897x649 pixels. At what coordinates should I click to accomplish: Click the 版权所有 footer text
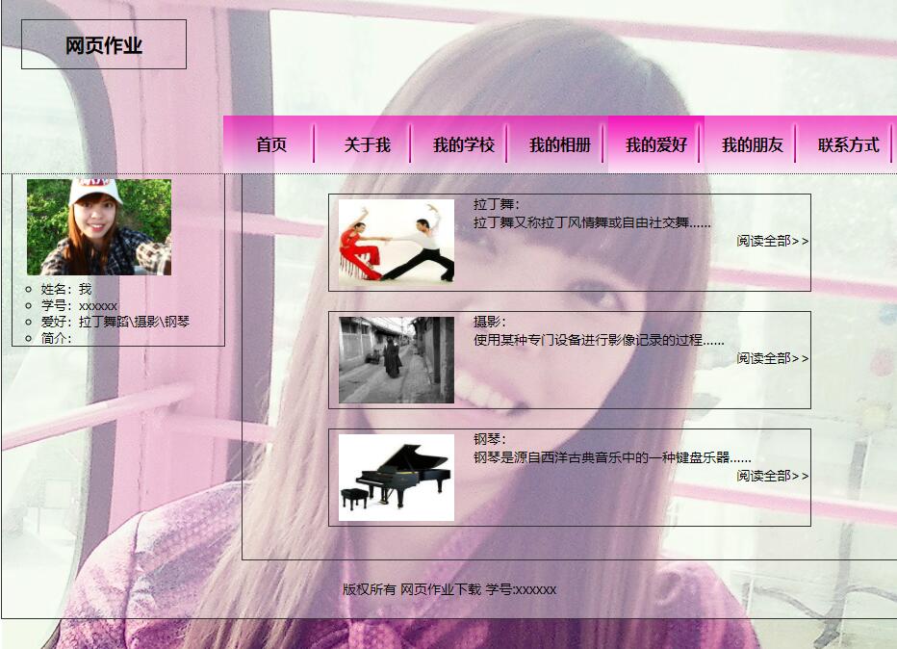(448, 589)
